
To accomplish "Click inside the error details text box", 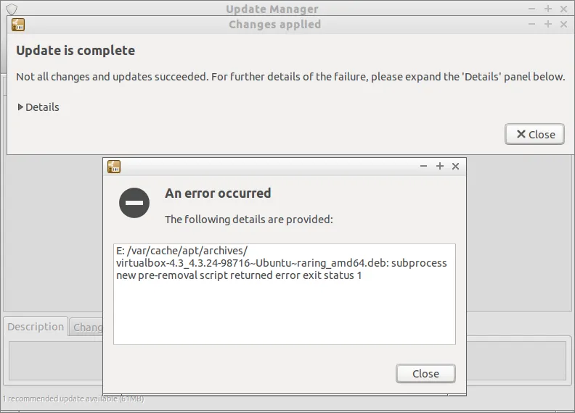I will tap(284, 312).
